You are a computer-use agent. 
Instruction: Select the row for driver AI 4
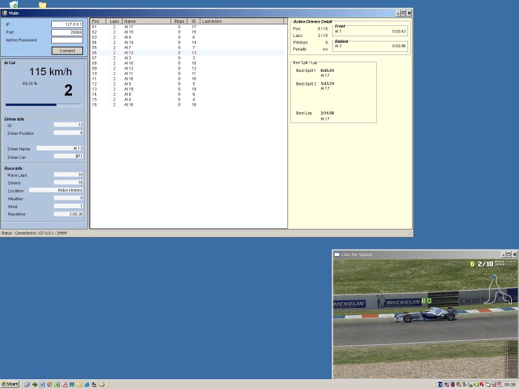pos(187,99)
